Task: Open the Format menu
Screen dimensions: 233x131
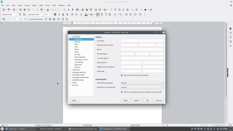Action: tap(27, 5)
